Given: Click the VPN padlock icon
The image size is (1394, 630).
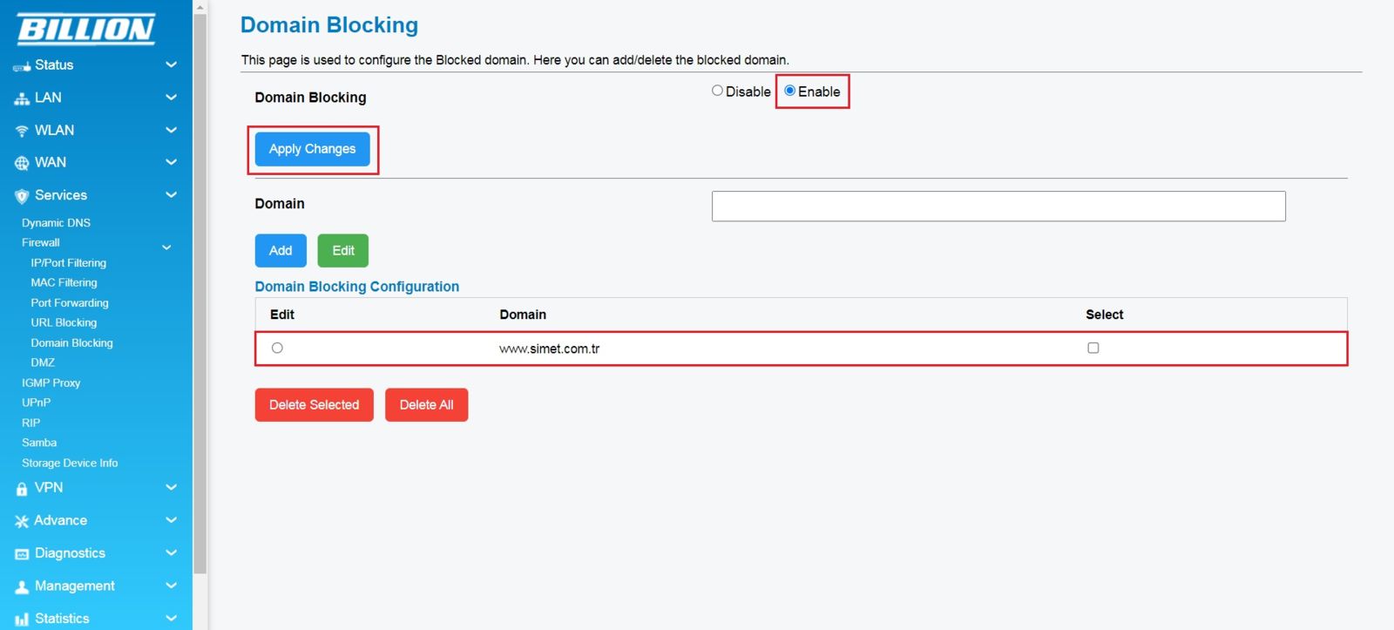Looking at the screenshot, I should 22,489.
